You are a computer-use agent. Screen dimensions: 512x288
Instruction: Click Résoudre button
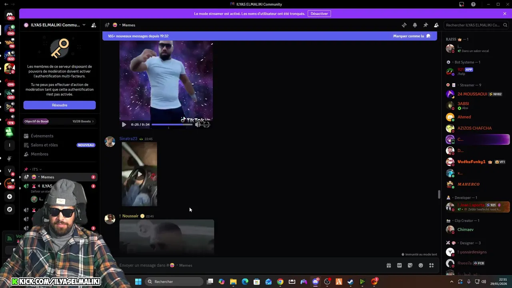(x=60, y=105)
